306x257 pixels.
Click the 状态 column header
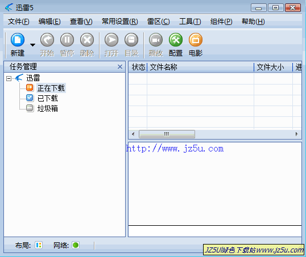point(138,67)
